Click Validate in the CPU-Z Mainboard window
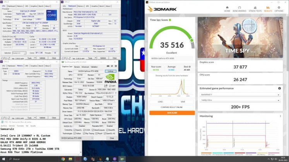The height and width of the screenshot is (162, 289). pos(103,58)
